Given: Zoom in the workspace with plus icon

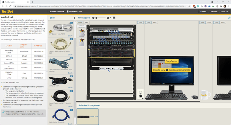Looking at the screenshot, I should [108, 18].
